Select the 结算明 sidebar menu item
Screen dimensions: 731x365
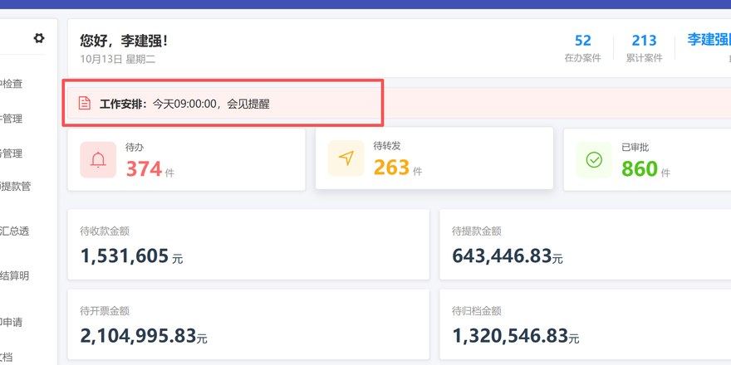[14, 276]
